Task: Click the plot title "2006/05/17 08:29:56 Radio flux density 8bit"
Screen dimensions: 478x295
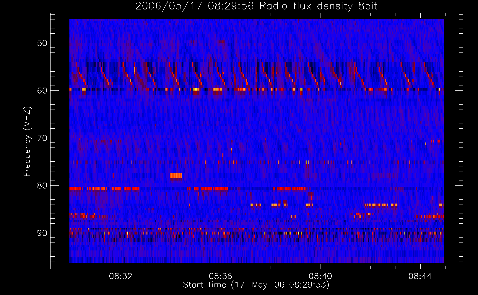Action: 256,6
